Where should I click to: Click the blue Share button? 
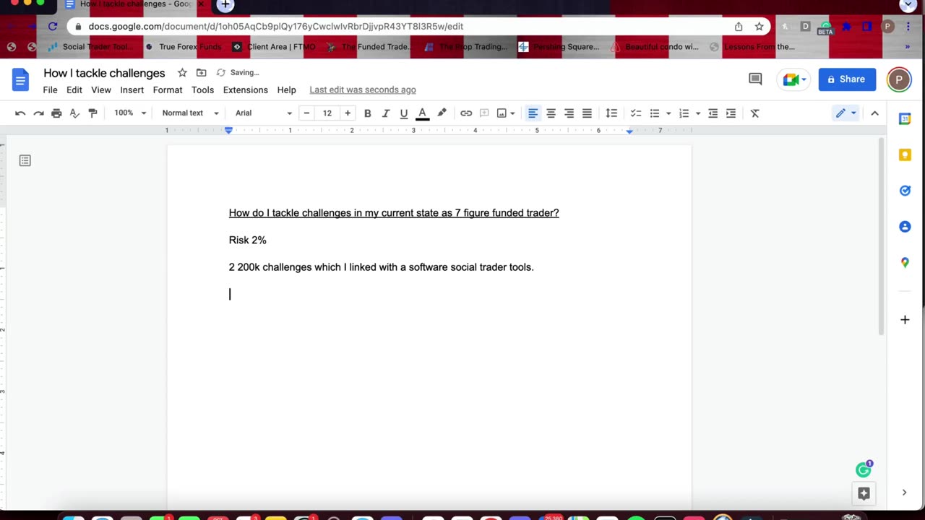(847, 79)
